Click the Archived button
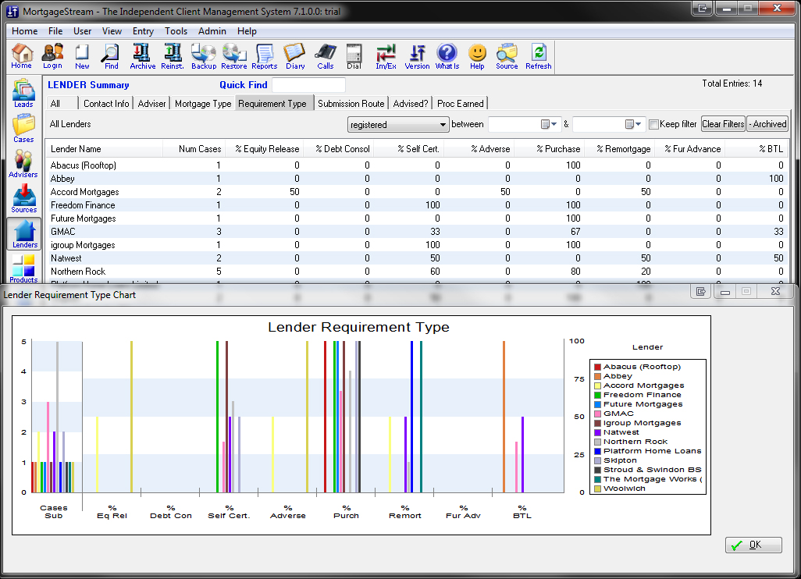 pos(767,124)
